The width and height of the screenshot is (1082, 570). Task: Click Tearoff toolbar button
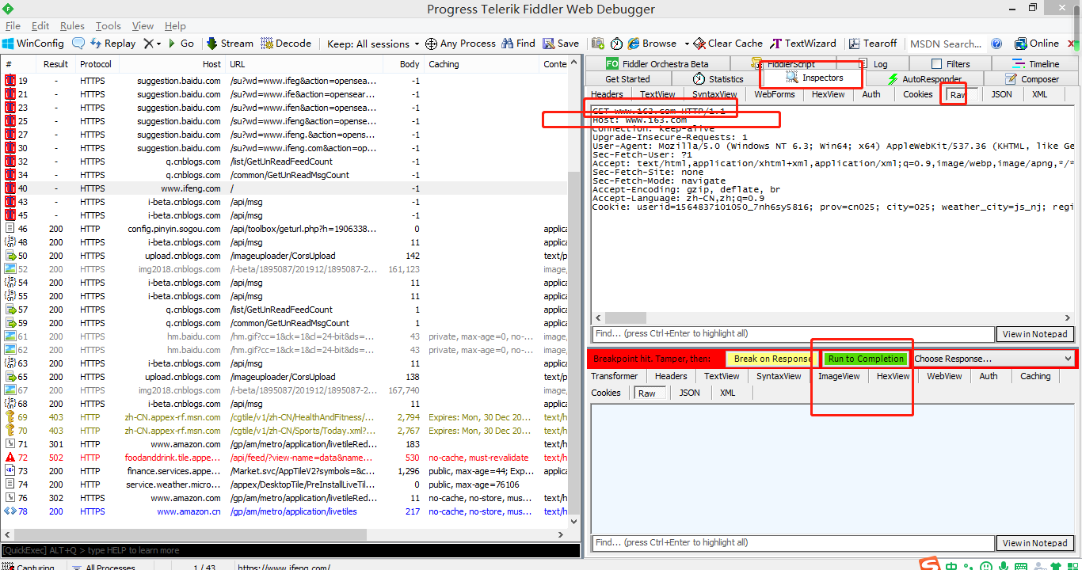coord(873,44)
